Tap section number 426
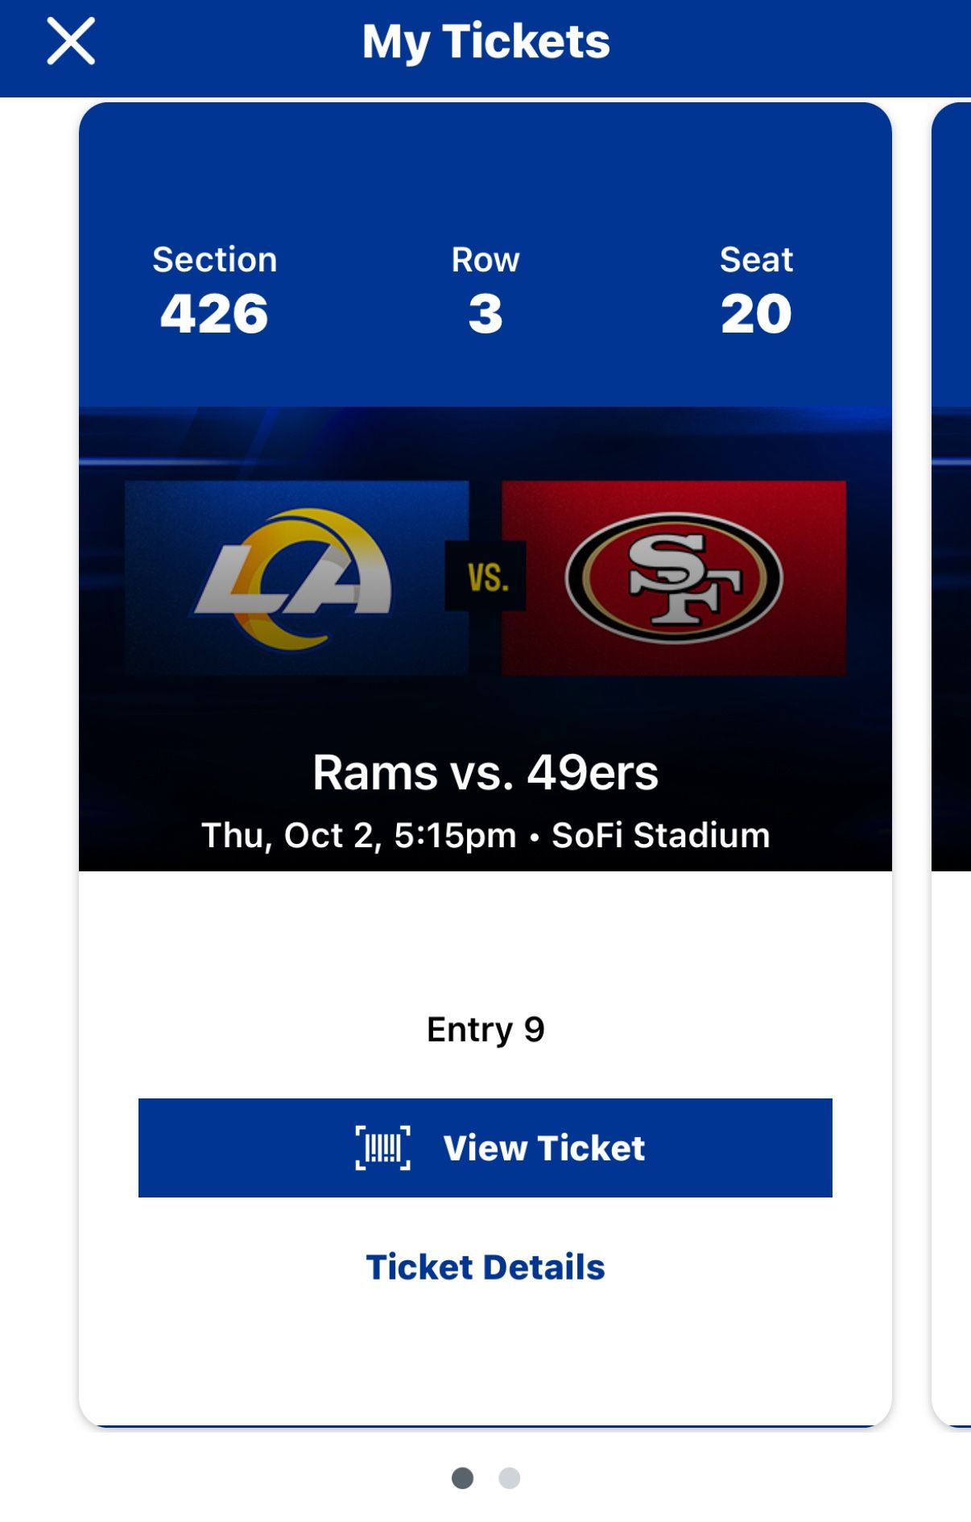 tap(214, 314)
